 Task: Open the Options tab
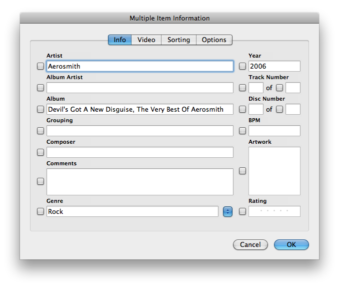pyautogui.click(x=214, y=40)
